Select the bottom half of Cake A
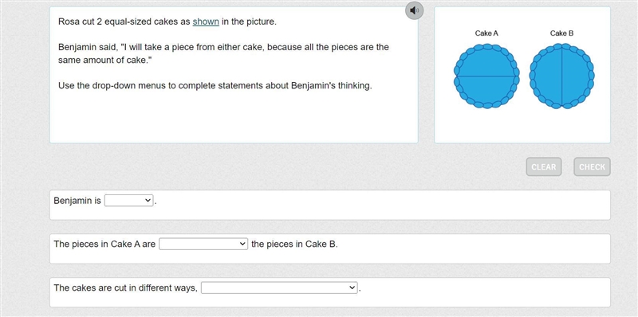 486,92
